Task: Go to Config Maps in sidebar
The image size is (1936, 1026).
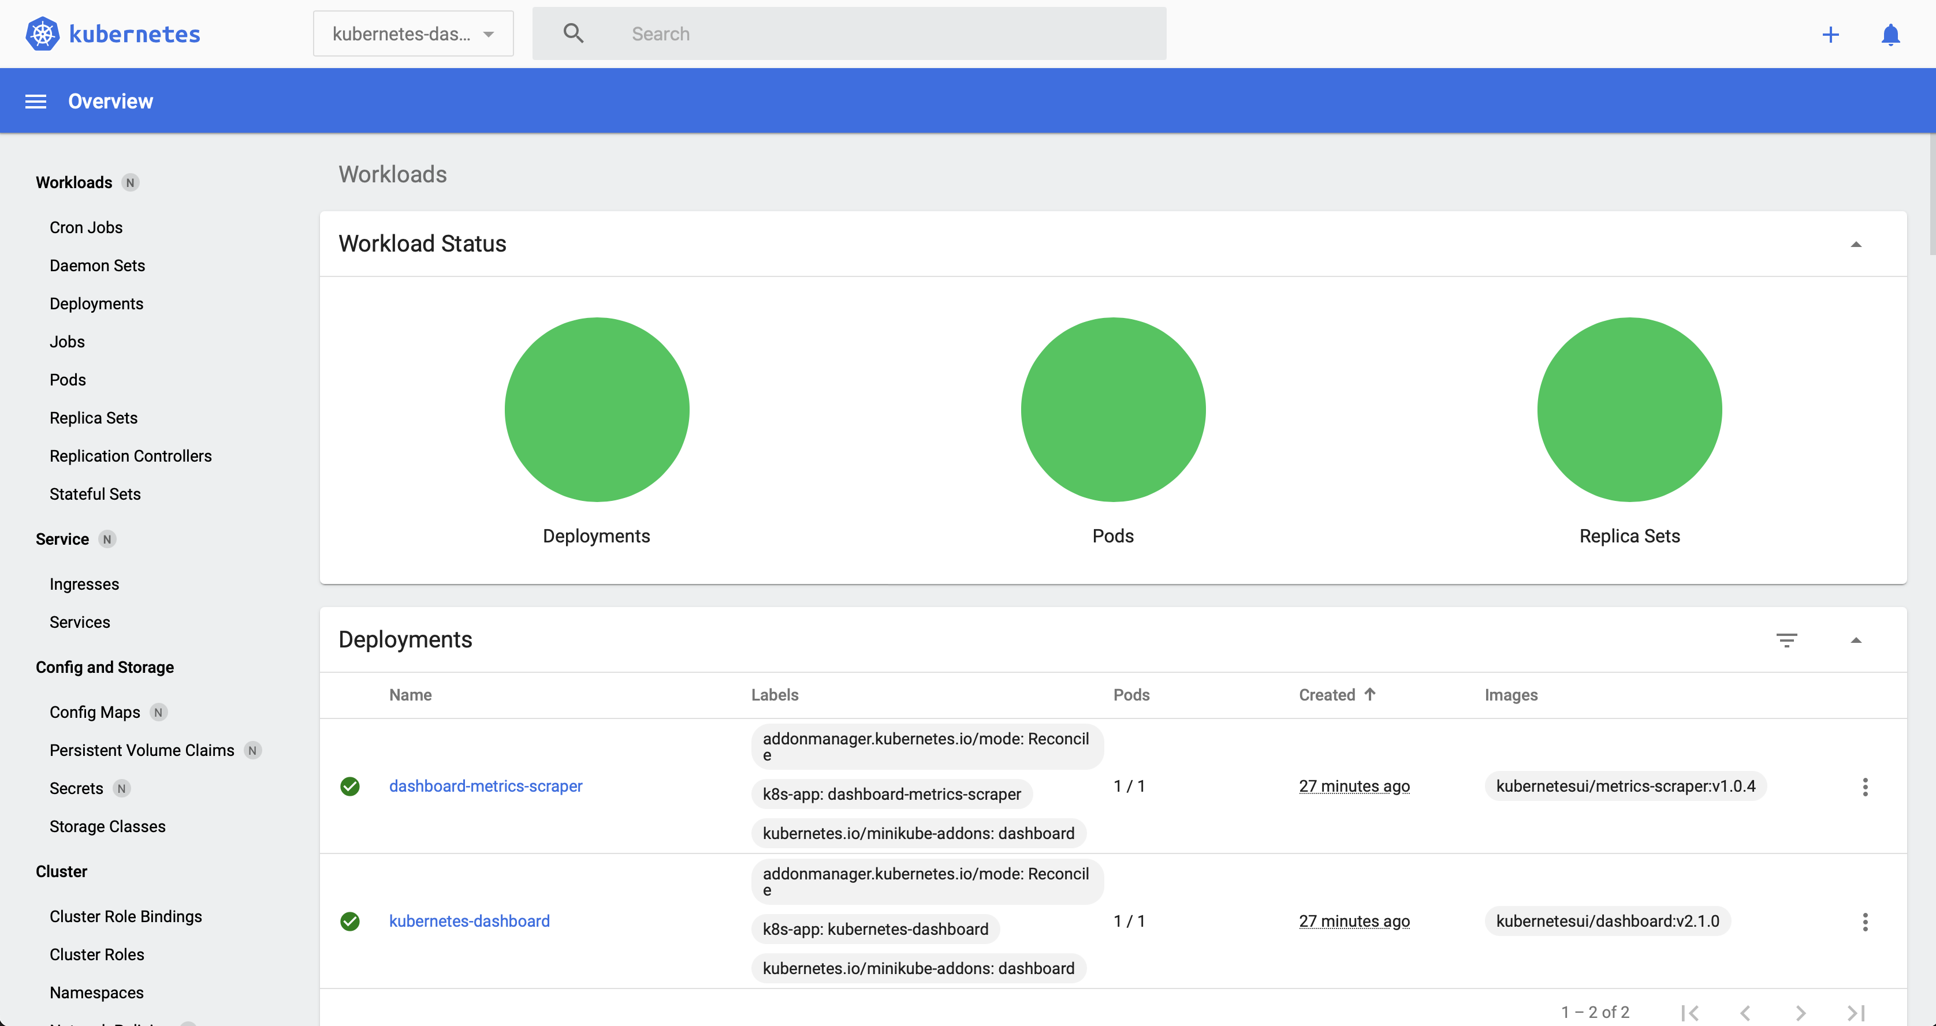Action: click(95, 712)
